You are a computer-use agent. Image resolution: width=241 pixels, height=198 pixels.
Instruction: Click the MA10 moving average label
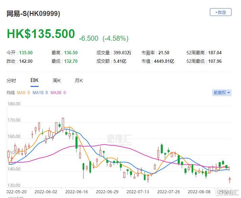pyautogui.click(x=40, y=93)
